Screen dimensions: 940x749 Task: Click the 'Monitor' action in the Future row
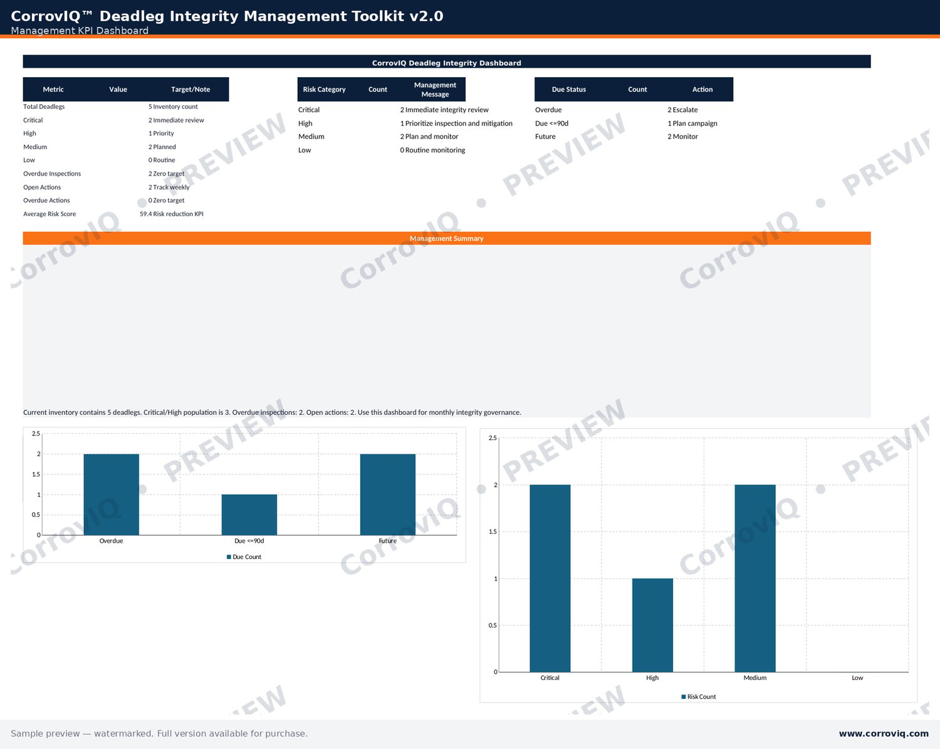tap(686, 137)
